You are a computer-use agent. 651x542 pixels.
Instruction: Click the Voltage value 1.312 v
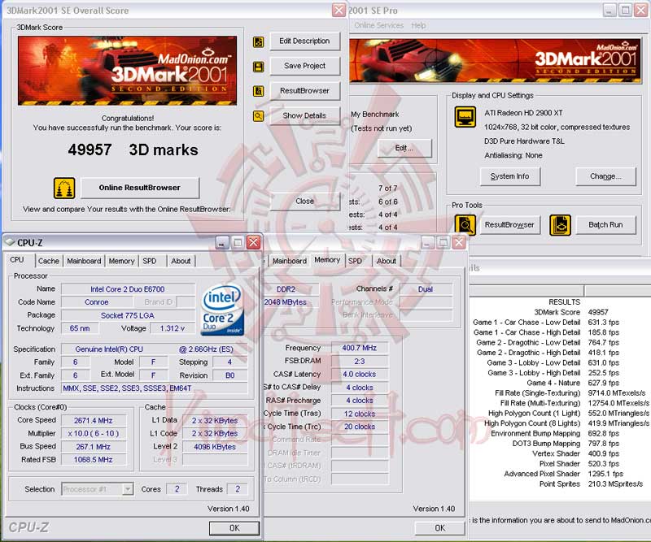[173, 328]
